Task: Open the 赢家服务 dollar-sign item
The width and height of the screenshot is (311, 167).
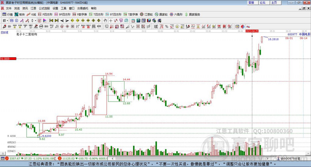Action: tap(192, 15)
